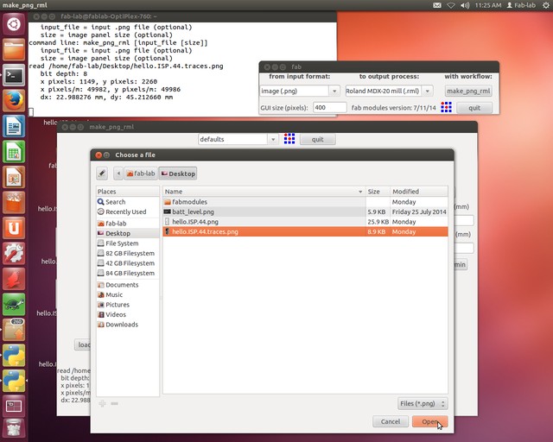Select the fabmodules folder
Screen dimensions: 553x442
point(305,202)
